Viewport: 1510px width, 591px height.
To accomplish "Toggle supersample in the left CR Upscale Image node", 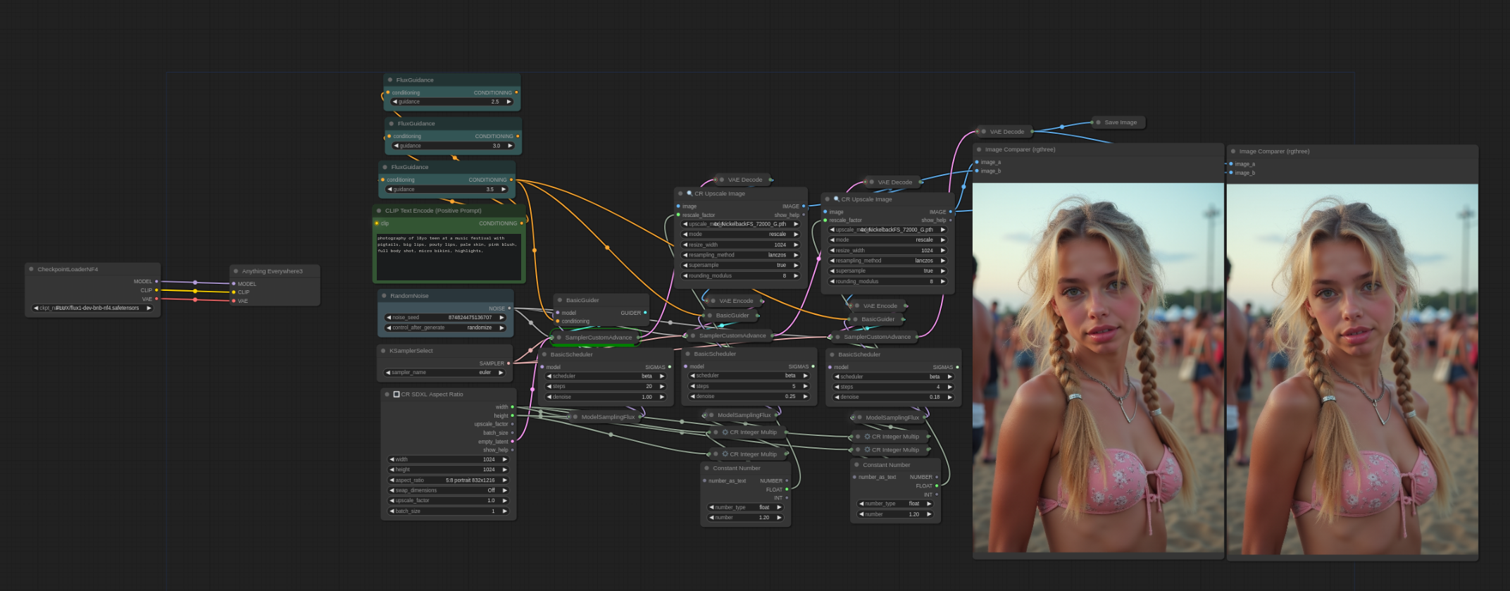I will 740,266.
